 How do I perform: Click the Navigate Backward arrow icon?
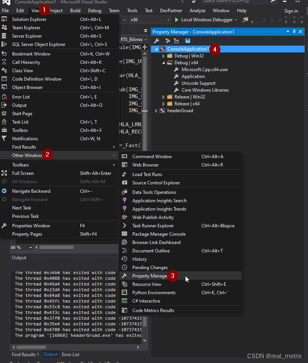click(4, 191)
